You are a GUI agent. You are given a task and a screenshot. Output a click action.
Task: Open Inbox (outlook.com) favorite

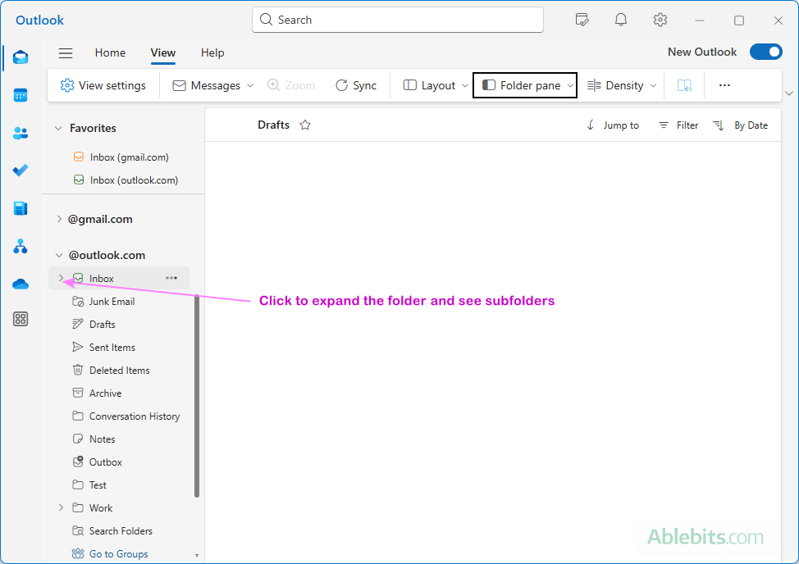click(126, 180)
